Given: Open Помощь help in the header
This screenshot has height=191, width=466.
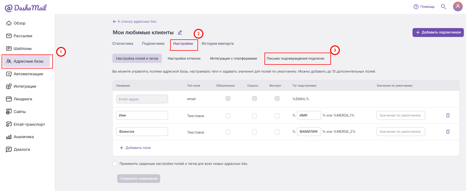Looking at the screenshot, I should pyautogui.click(x=424, y=7).
